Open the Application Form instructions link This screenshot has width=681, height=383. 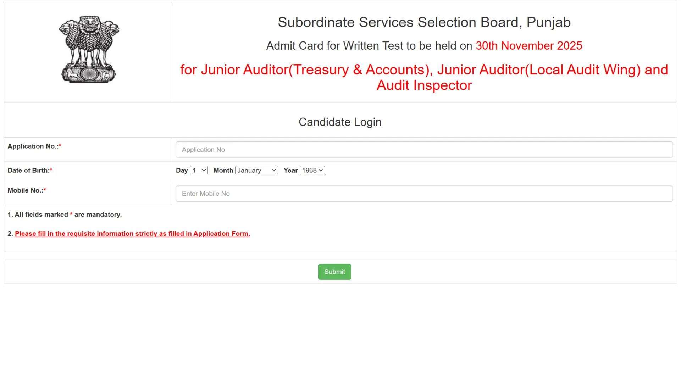tap(132, 233)
